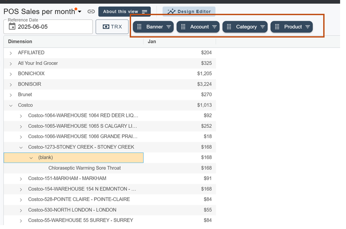Expand the Brunet row
Image resolution: width=346 pixels, height=229 pixels.
point(11,95)
